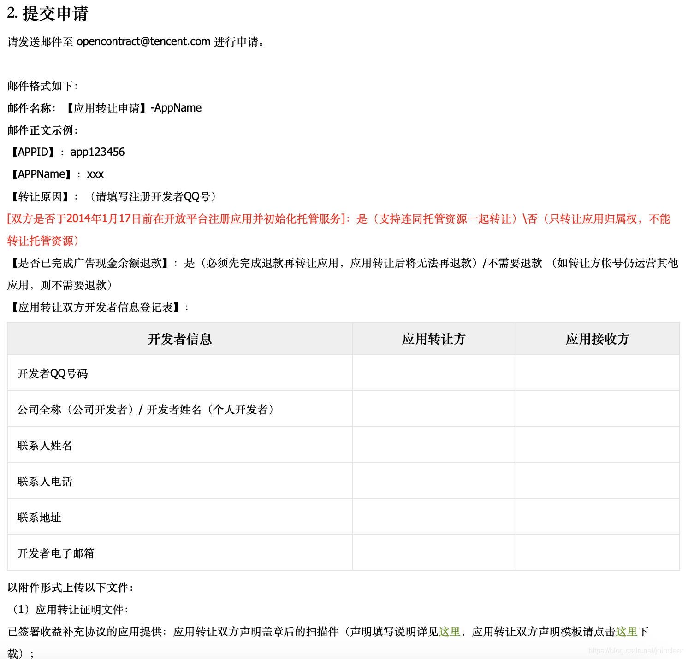688x659 pixels.
Task: Click the 是否已完成广告现金余额退款 paragraph
Action: (343, 274)
